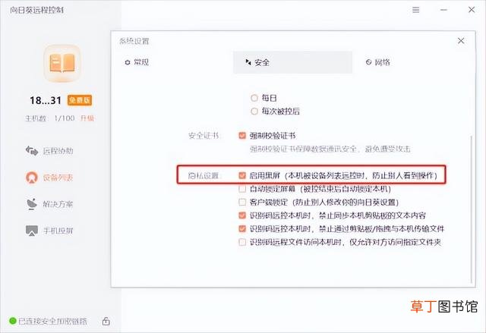Toggle 禁止同步本机剪贴板的文本内容 checkbox
The height and width of the screenshot is (333, 486).
pyautogui.click(x=242, y=215)
